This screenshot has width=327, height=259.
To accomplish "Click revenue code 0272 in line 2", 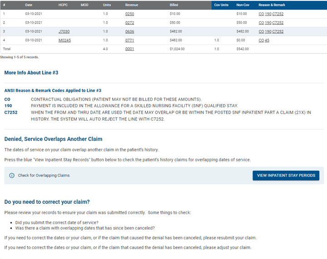I will click(x=129, y=23).
